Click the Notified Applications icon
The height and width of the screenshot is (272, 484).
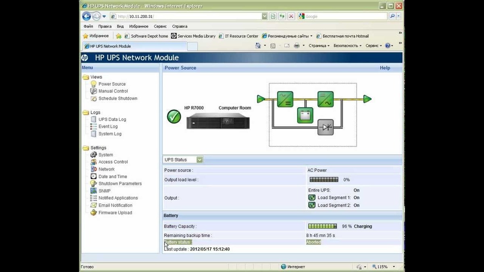point(94,198)
